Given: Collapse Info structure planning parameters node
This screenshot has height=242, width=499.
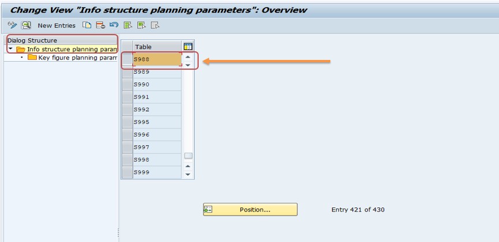Looking at the screenshot, I should click(x=10, y=49).
